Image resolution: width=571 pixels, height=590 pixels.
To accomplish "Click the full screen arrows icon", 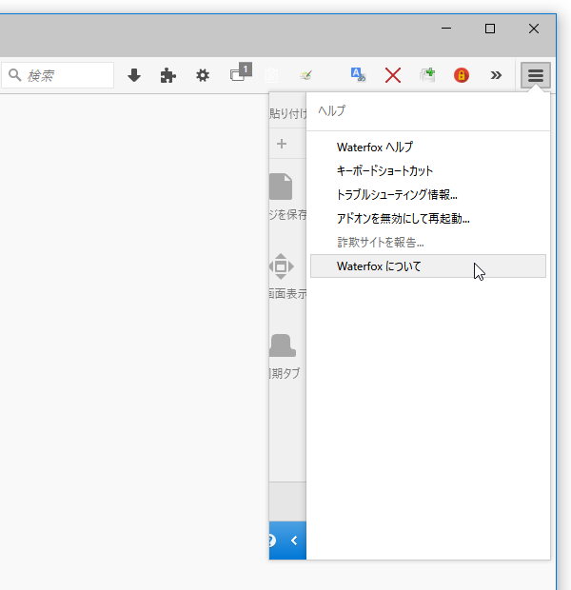I will 281,266.
